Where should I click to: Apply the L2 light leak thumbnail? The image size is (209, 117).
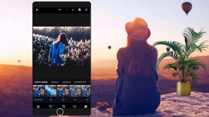click(x=63, y=91)
